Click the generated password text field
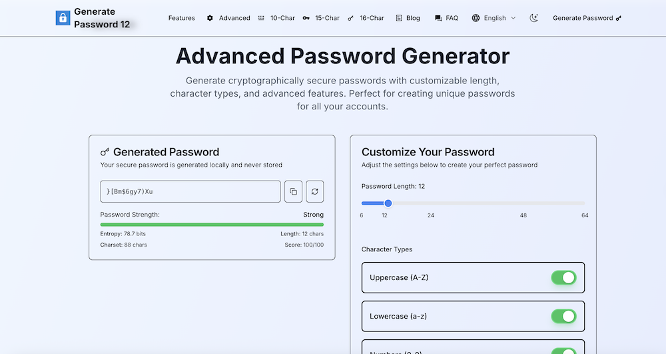Viewport: 666px width, 354px height. tap(190, 191)
